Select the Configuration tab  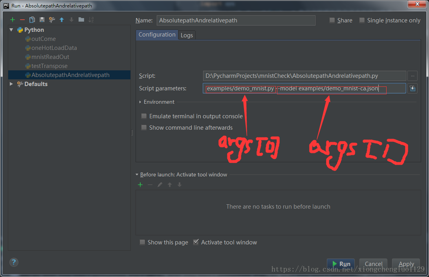point(157,35)
